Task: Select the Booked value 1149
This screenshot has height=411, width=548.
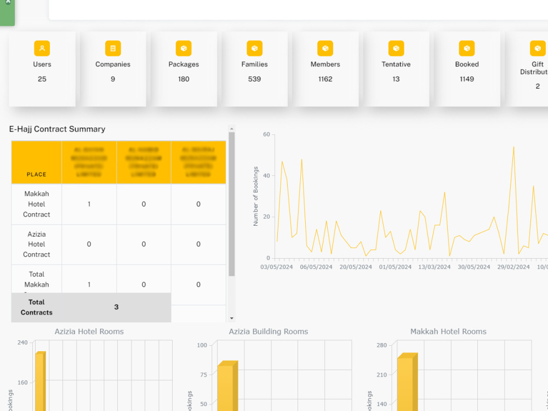Action: [x=466, y=79]
